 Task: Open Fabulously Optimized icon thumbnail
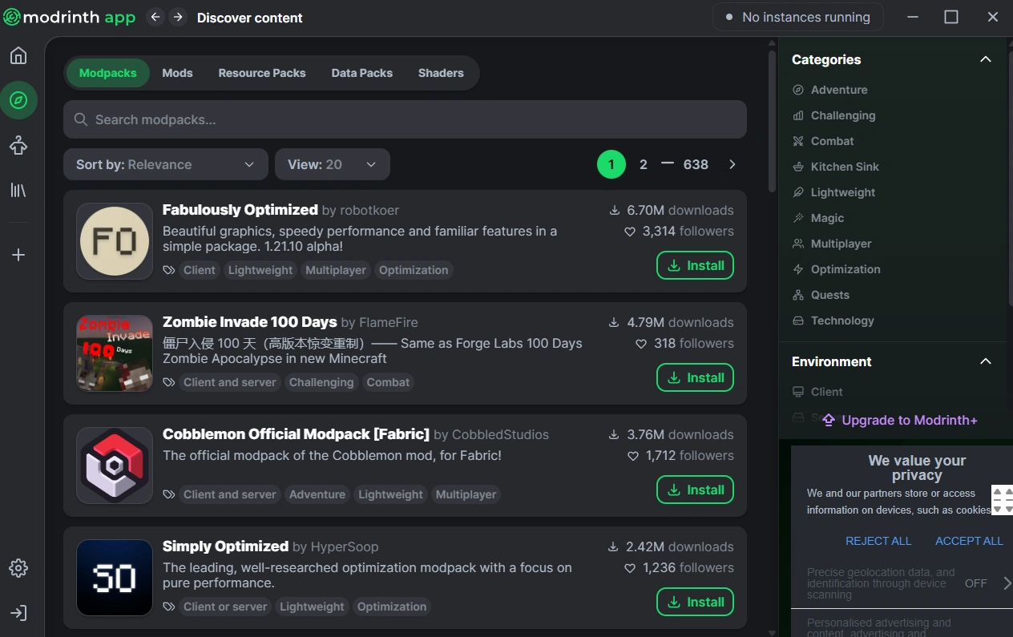coord(115,241)
